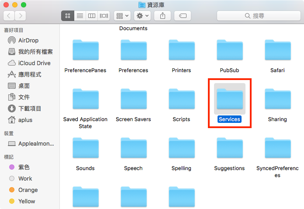This screenshot has height=209, width=304.
Task: Select the Speech folder
Action: [134, 148]
